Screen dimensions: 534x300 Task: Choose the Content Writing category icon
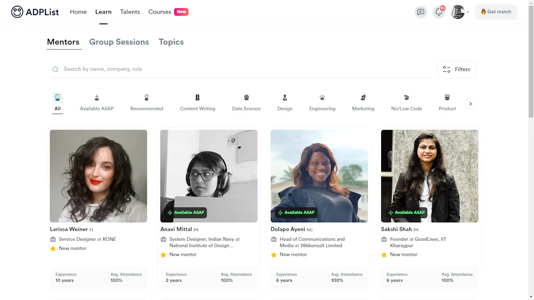tap(197, 97)
